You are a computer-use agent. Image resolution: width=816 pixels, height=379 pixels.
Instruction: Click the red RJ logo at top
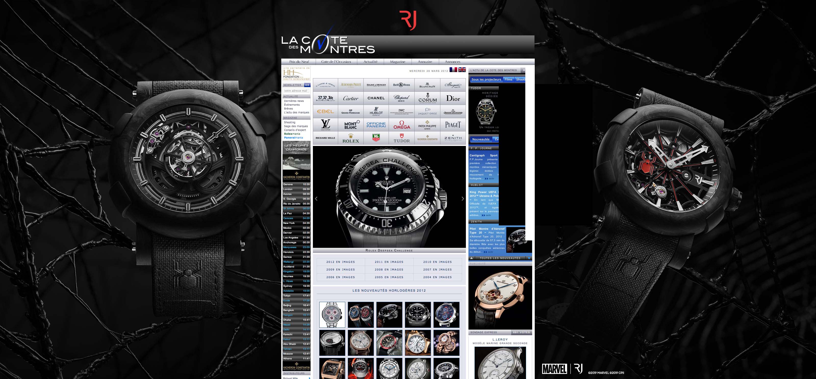408,20
